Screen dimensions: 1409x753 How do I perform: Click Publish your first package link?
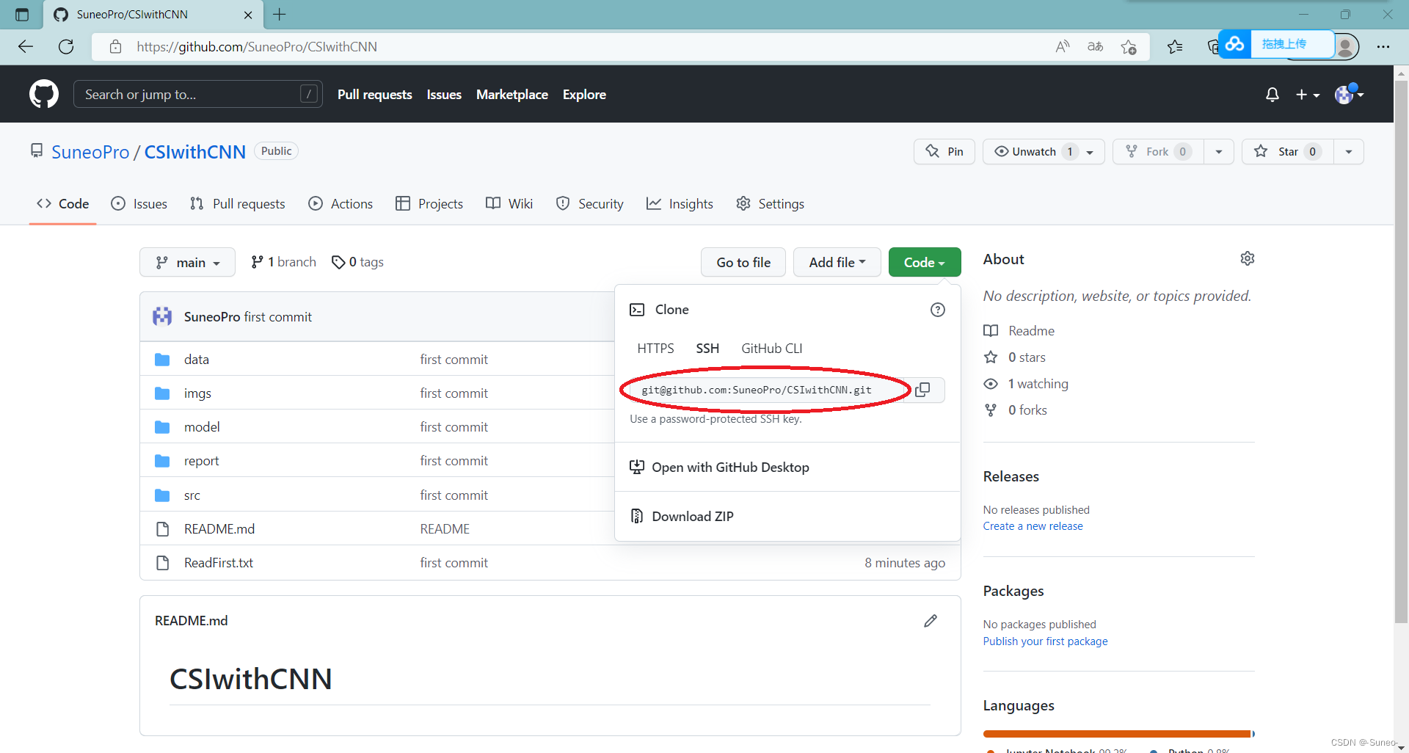coord(1045,641)
